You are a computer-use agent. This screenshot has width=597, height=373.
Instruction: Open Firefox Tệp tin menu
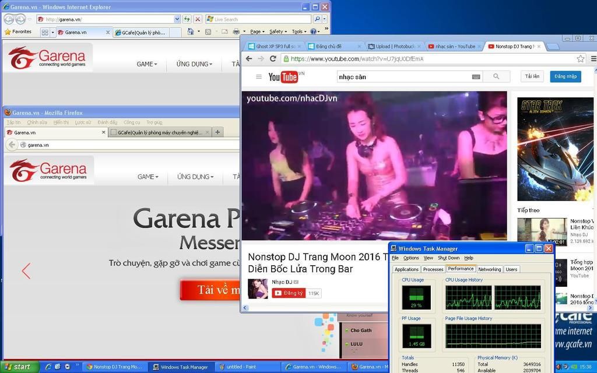pos(14,122)
